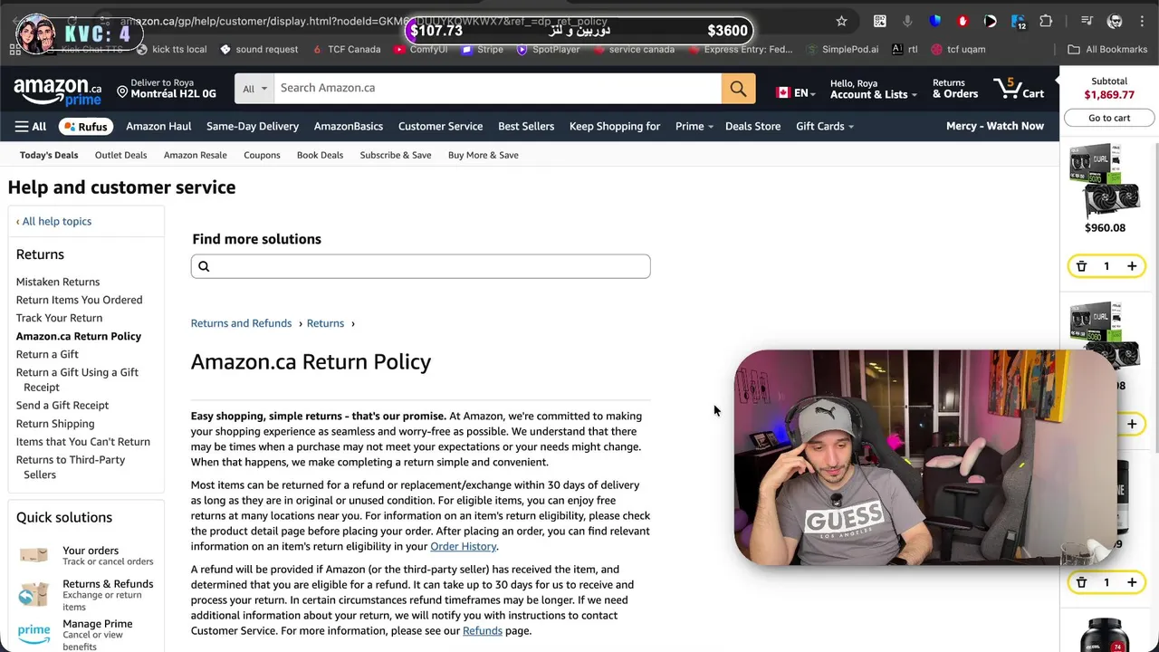Go to Amazon Haul

158,126
